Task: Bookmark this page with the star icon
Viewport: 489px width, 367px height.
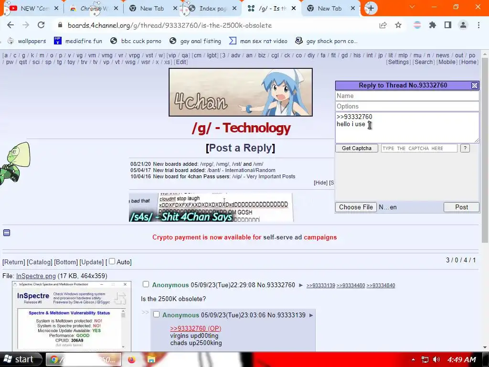Action: tap(398, 25)
